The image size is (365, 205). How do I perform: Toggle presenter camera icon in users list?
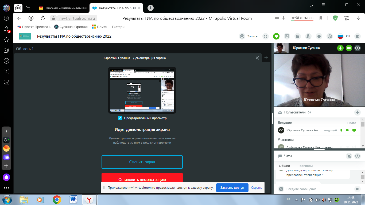(x=348, y=130)
